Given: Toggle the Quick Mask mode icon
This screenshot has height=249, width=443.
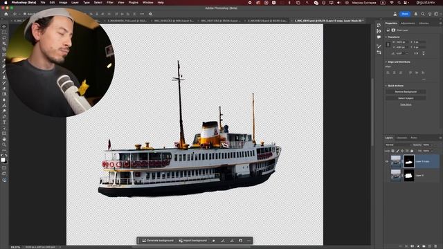Looking at the screenshot, I should (4, 168).
